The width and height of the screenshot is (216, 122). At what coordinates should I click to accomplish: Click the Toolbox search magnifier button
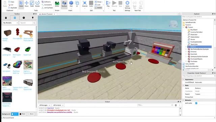[x=34, y=23]
